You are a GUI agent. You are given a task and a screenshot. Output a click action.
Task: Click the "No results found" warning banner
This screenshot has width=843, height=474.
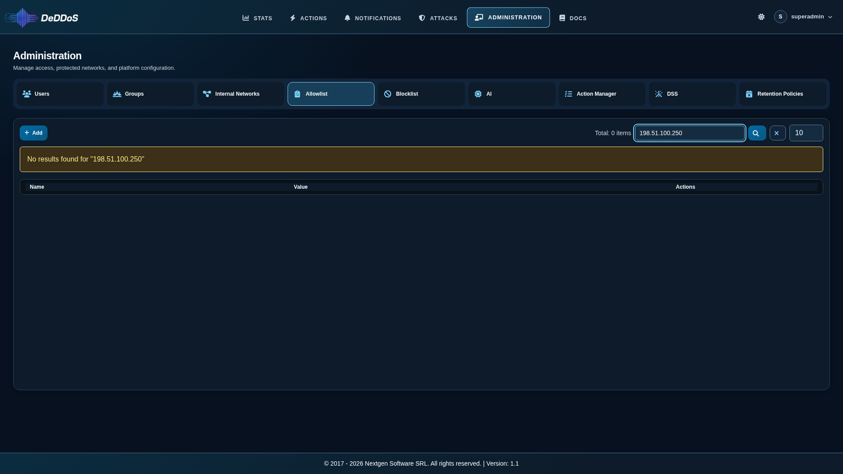[421, 159]
